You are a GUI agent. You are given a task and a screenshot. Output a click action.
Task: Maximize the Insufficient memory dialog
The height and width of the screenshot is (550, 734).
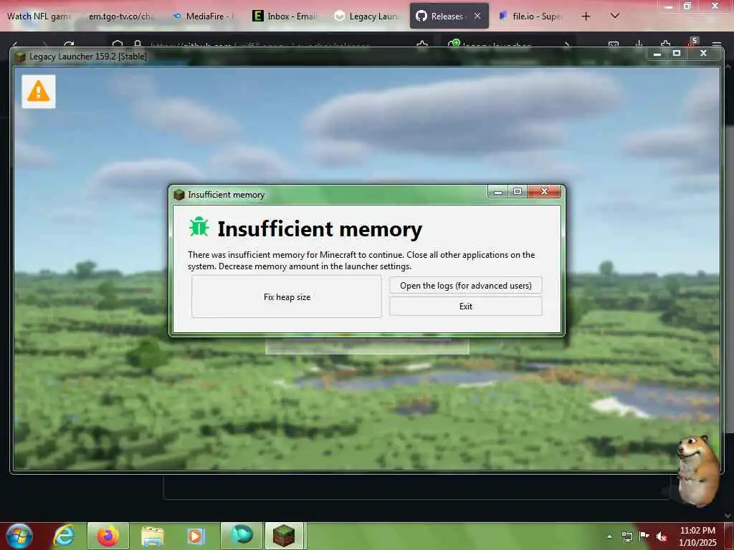518,191
